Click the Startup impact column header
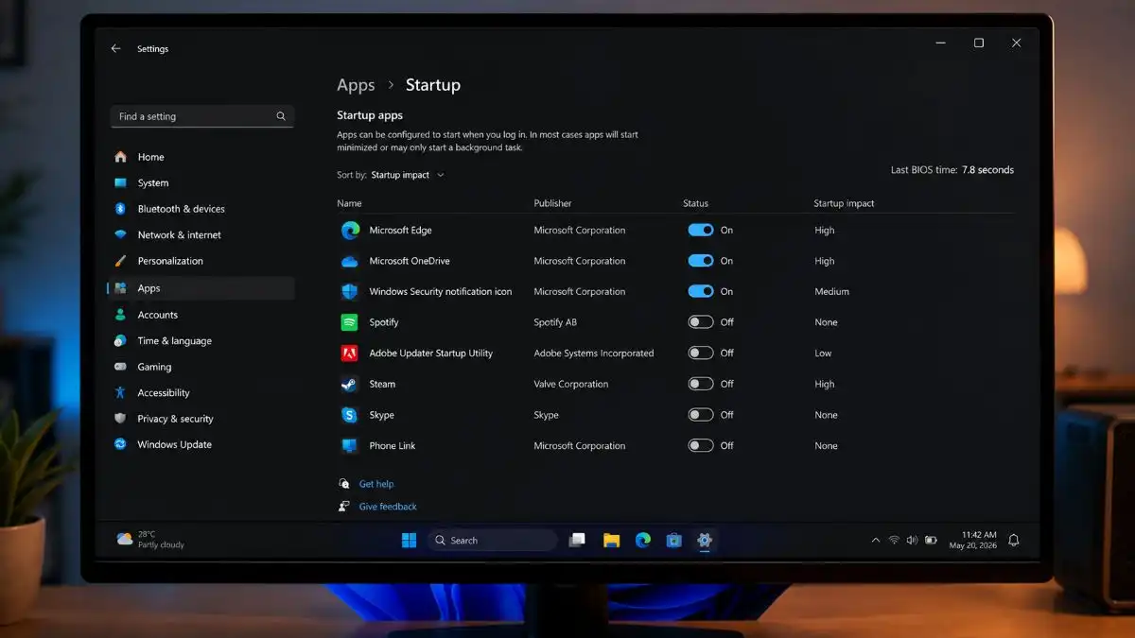The image size is (1135, 638). point(844,203)
